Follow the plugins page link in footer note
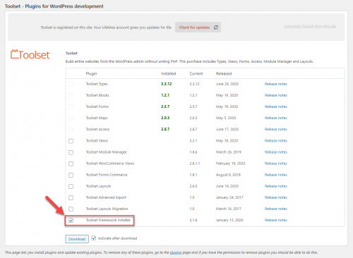353x258 pixels. [176, 252]
